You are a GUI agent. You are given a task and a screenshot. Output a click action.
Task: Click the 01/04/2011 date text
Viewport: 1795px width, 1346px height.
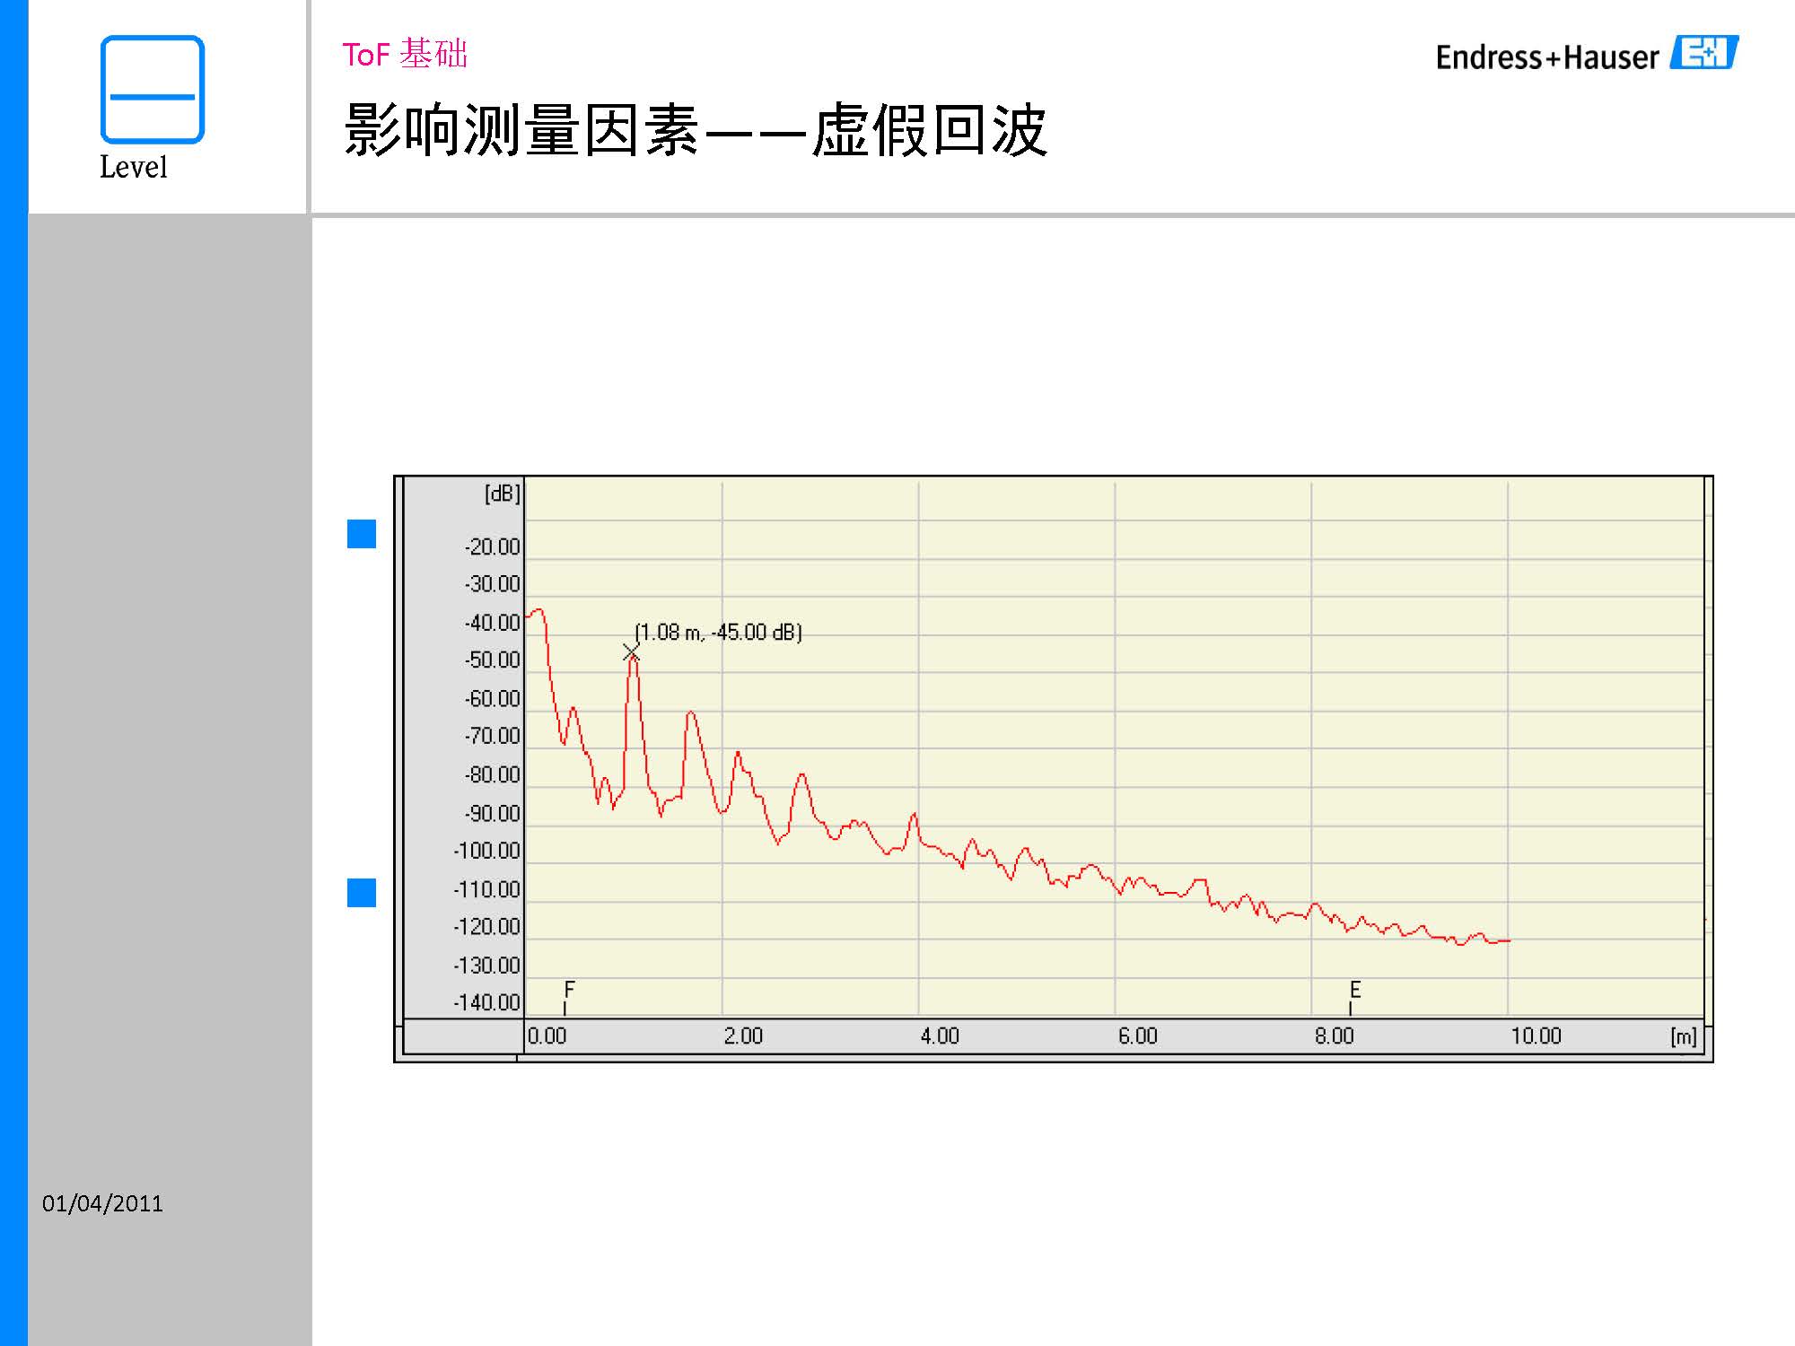click(x=102, y=1203)
